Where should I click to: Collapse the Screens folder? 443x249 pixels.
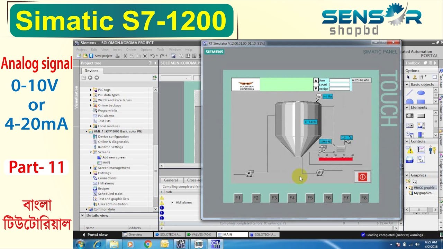pyautogui.click(x=91, y=152)
